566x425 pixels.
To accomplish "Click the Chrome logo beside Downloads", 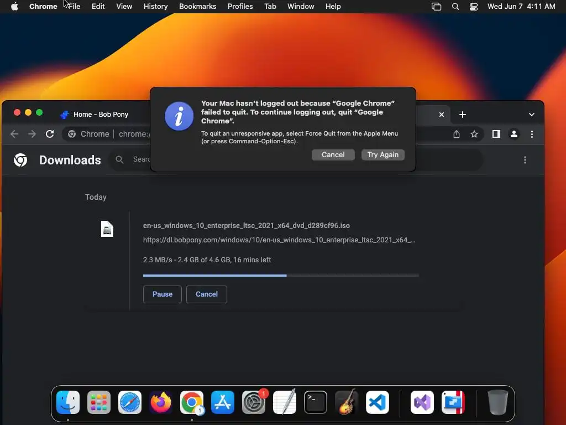I will pyautogui.click(x=20, y=160).
